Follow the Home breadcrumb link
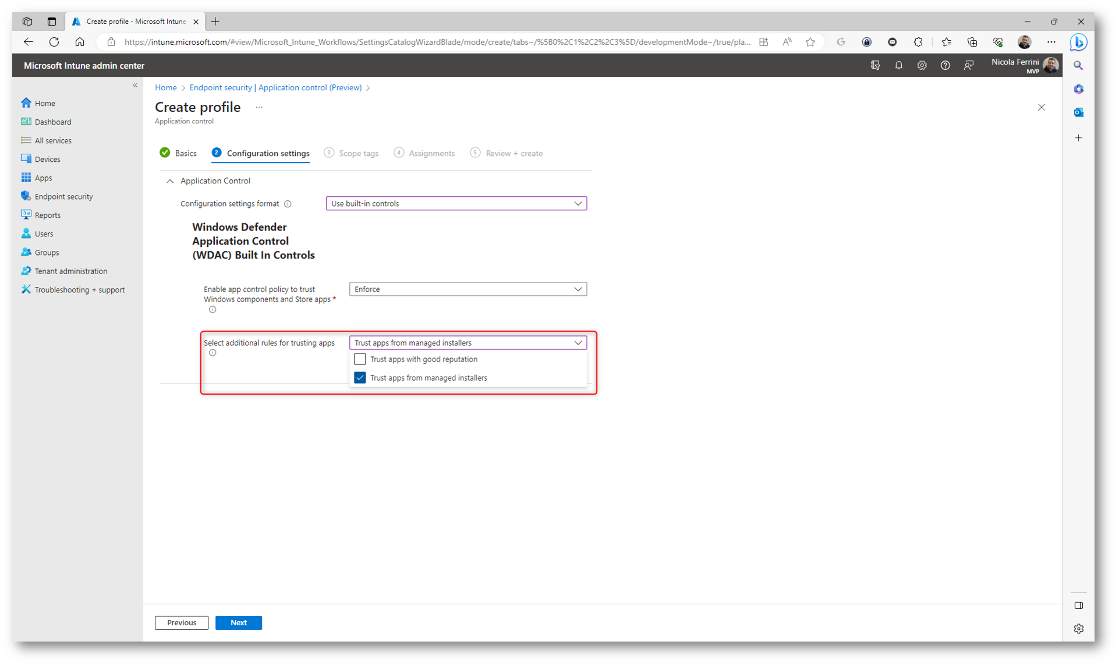Screen dimensions: 1119x666 pyautogui.click(x=166, y=87)
